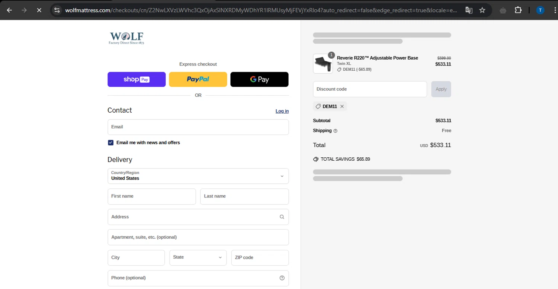Click the USD $533.11 total amount

pyautogui.click(x=435, y=145)
